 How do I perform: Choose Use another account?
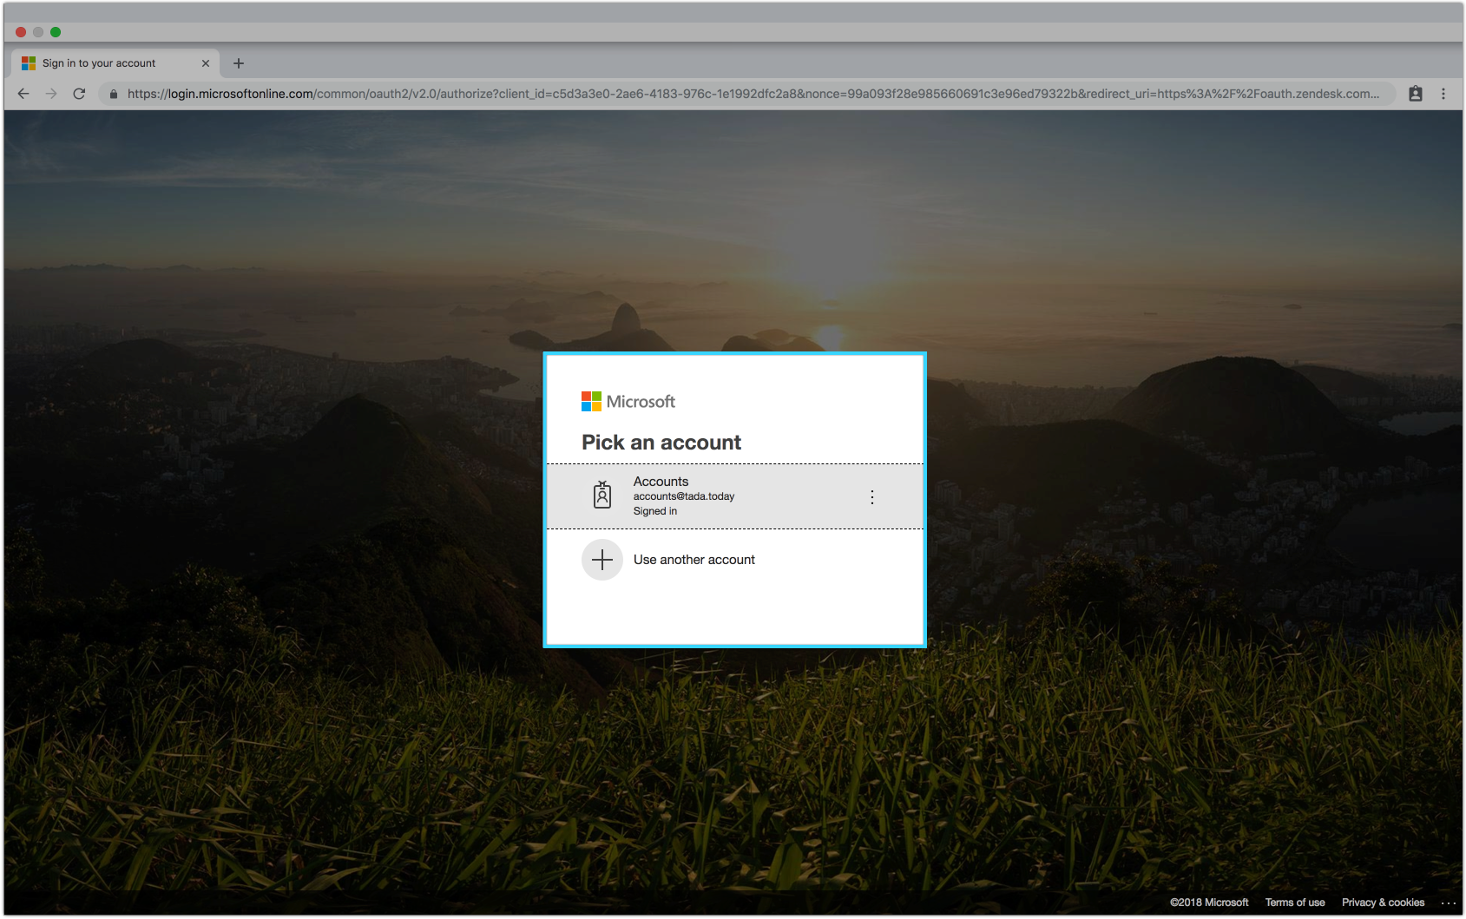click(x=694, y=560)
